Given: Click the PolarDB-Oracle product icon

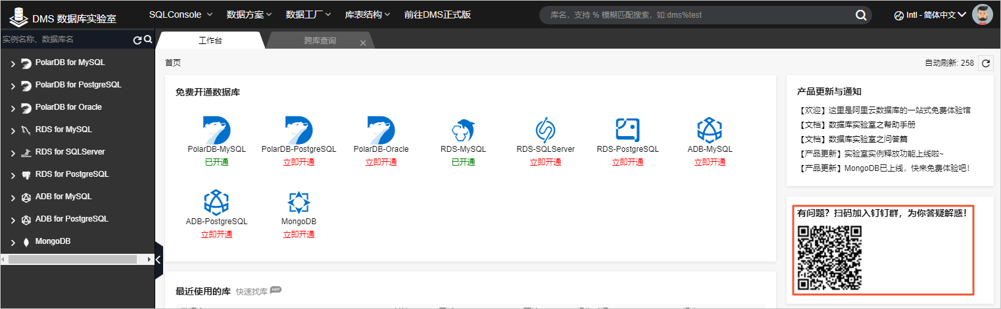Looking at the screenshot, I should coord(381,130).
